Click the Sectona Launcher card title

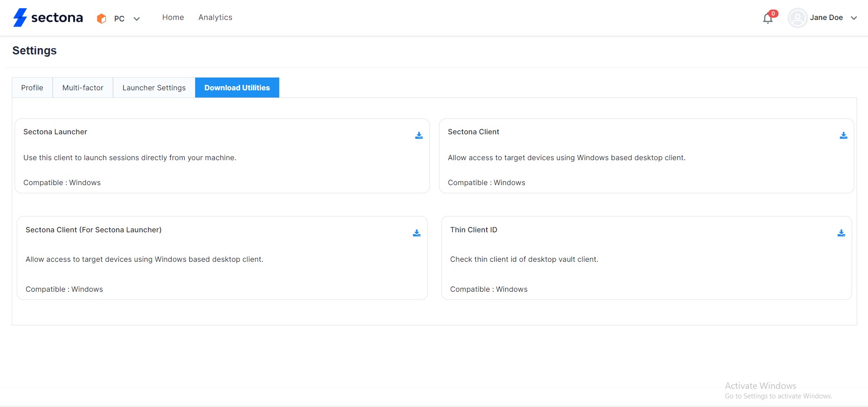(55, 132)
